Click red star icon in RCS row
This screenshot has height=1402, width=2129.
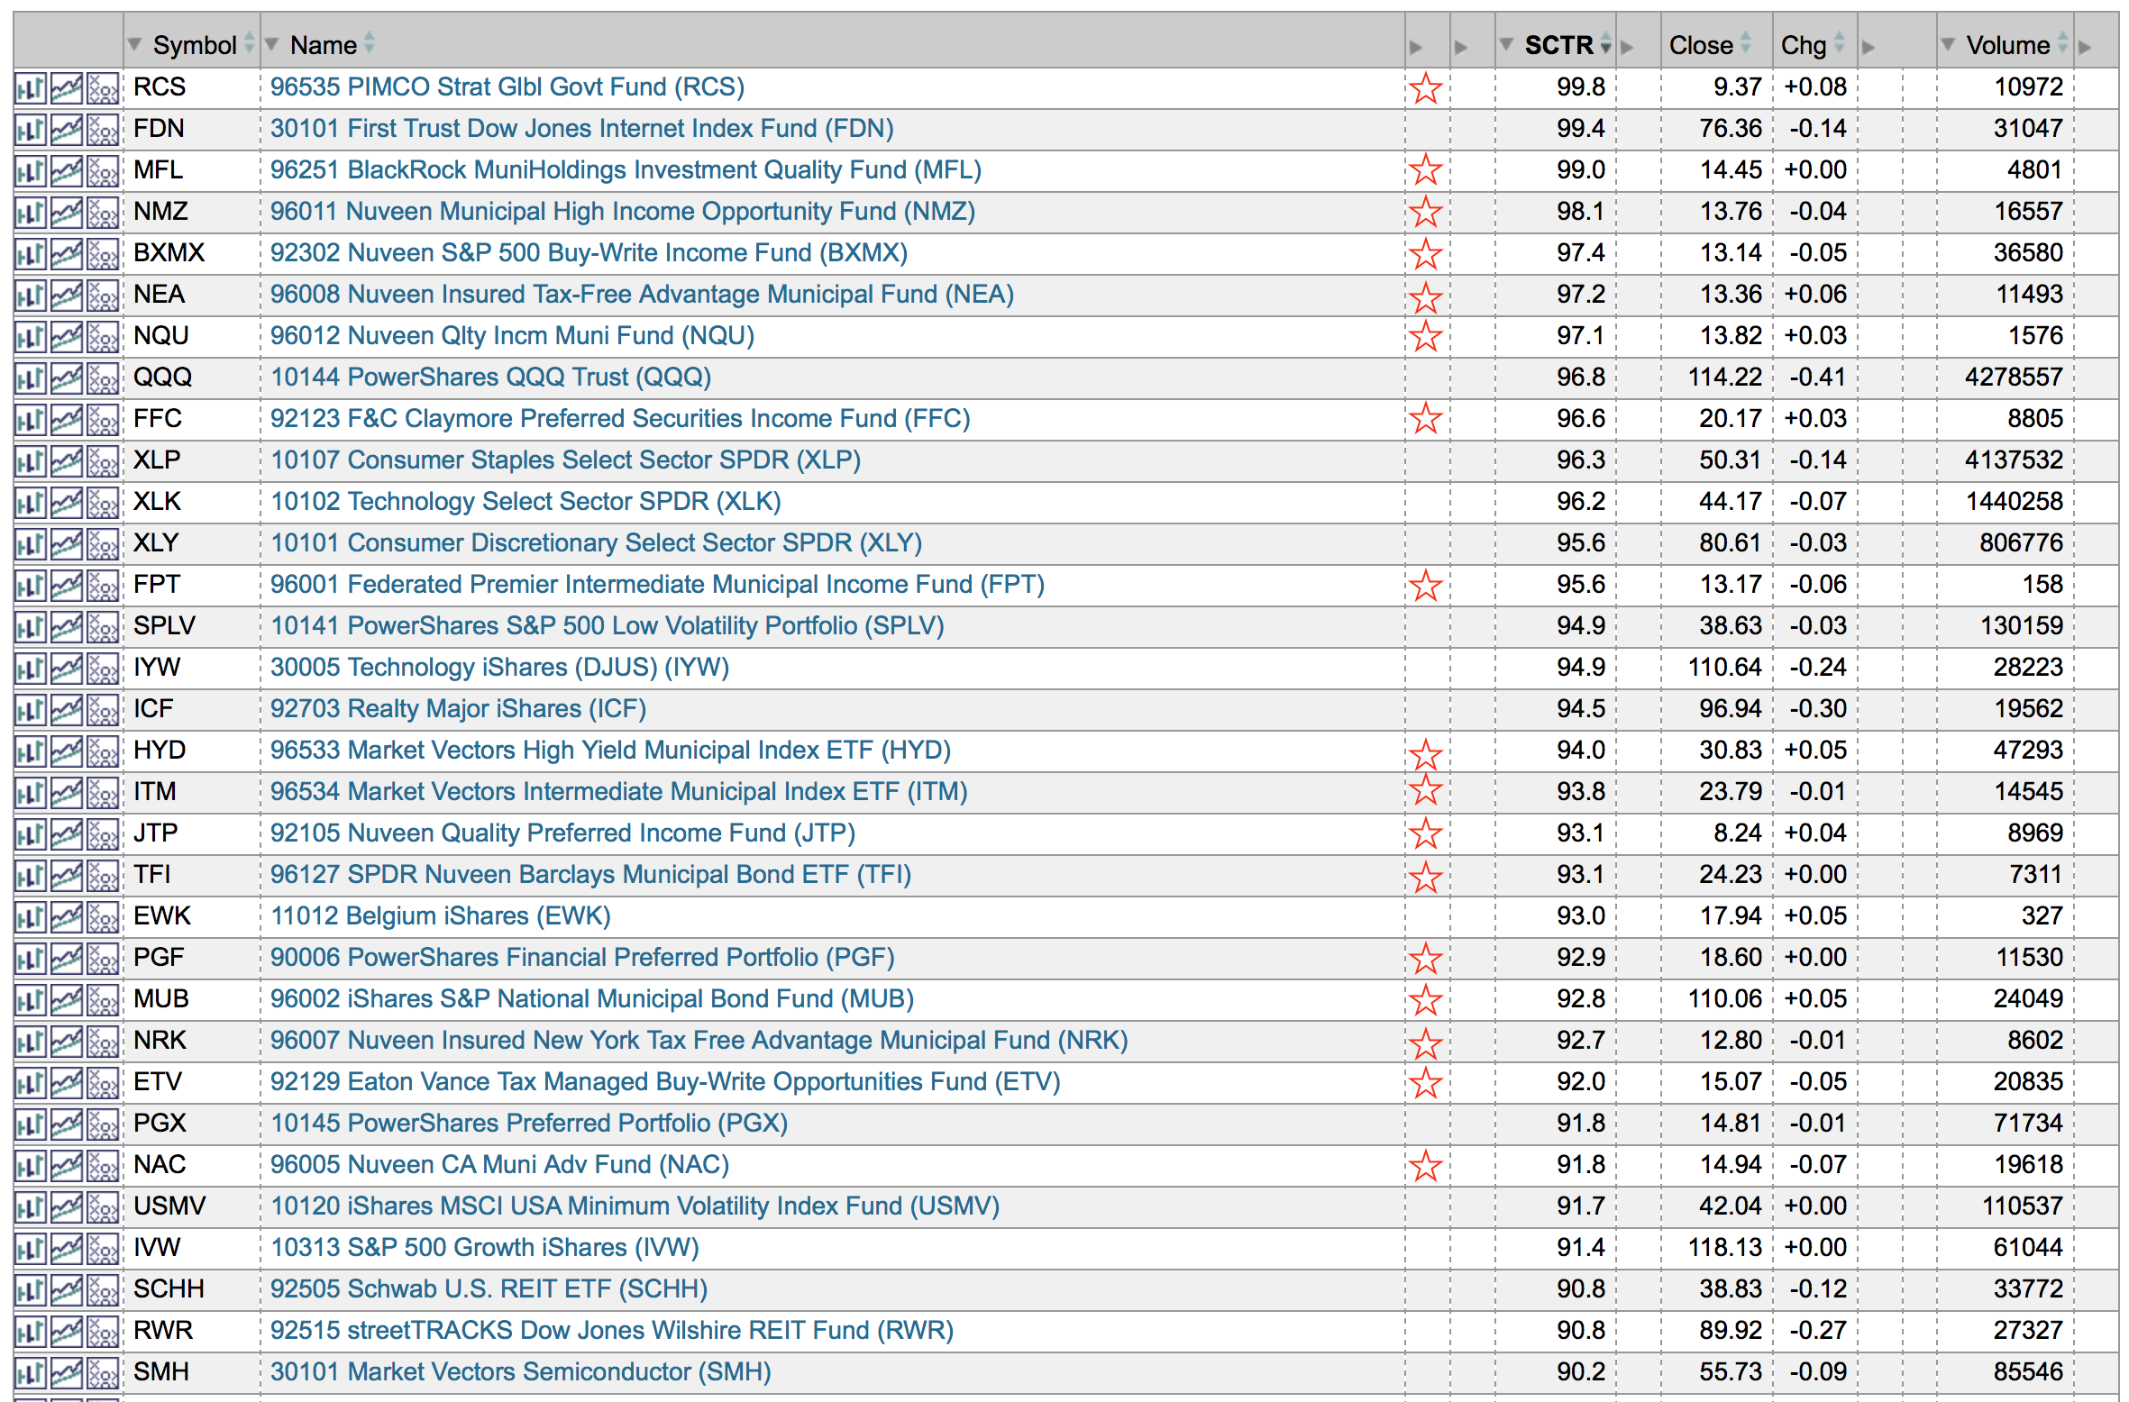pyautogui.click(x=1425, y=88)
